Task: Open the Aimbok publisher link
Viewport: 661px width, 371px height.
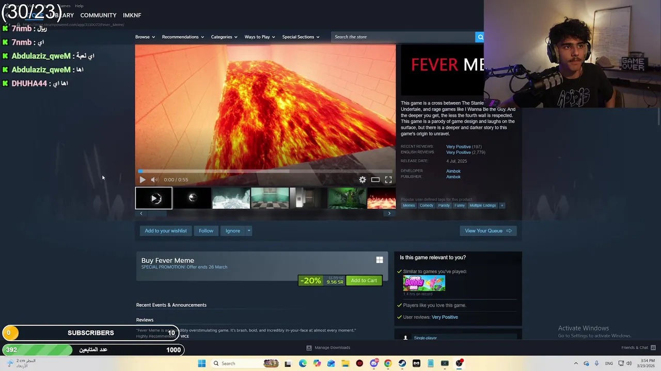Action: point(453,177)
